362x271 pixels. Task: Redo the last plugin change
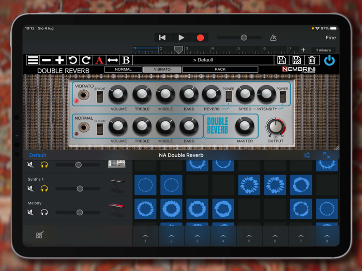[86, 60]
